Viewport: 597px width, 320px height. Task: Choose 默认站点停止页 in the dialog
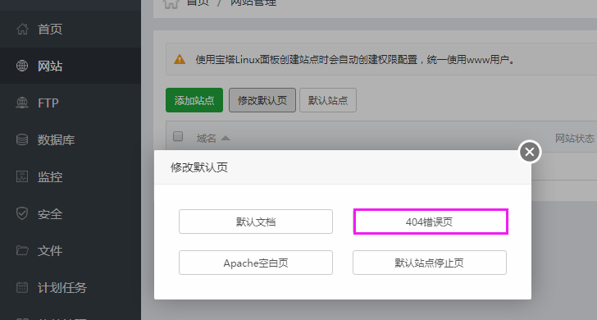pos(430,263)
